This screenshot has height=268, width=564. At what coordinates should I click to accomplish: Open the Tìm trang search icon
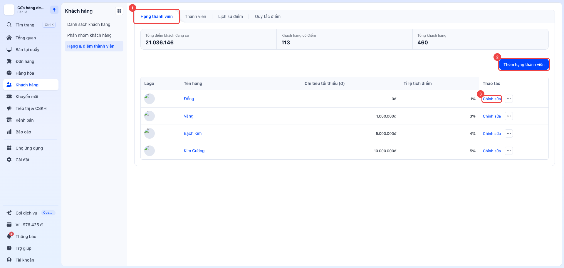[9, 25]
